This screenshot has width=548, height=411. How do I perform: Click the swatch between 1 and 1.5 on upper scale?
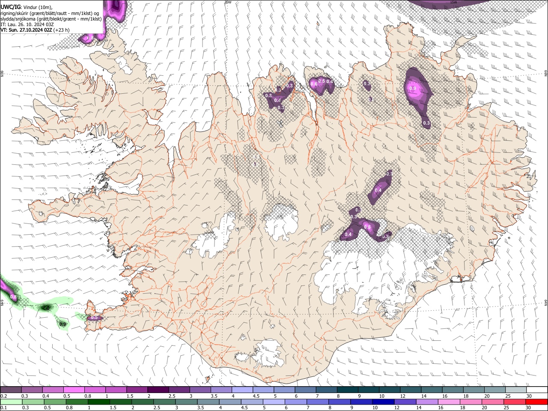coord(116,390)
